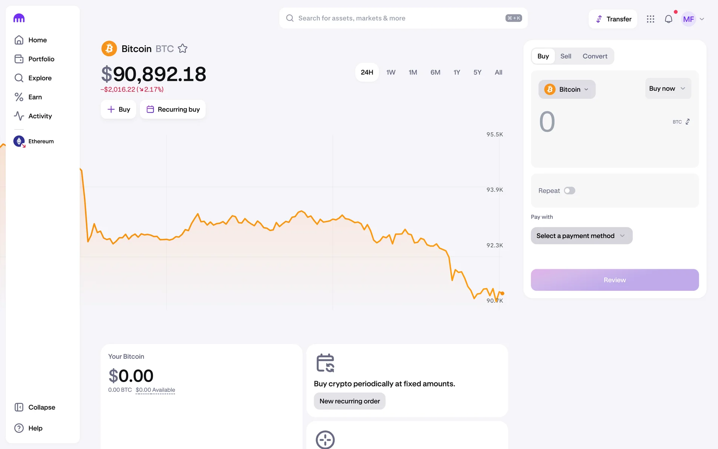Screen dimensions: 718x449
Task: Click the Kraken logo icon
Action: 19,18
